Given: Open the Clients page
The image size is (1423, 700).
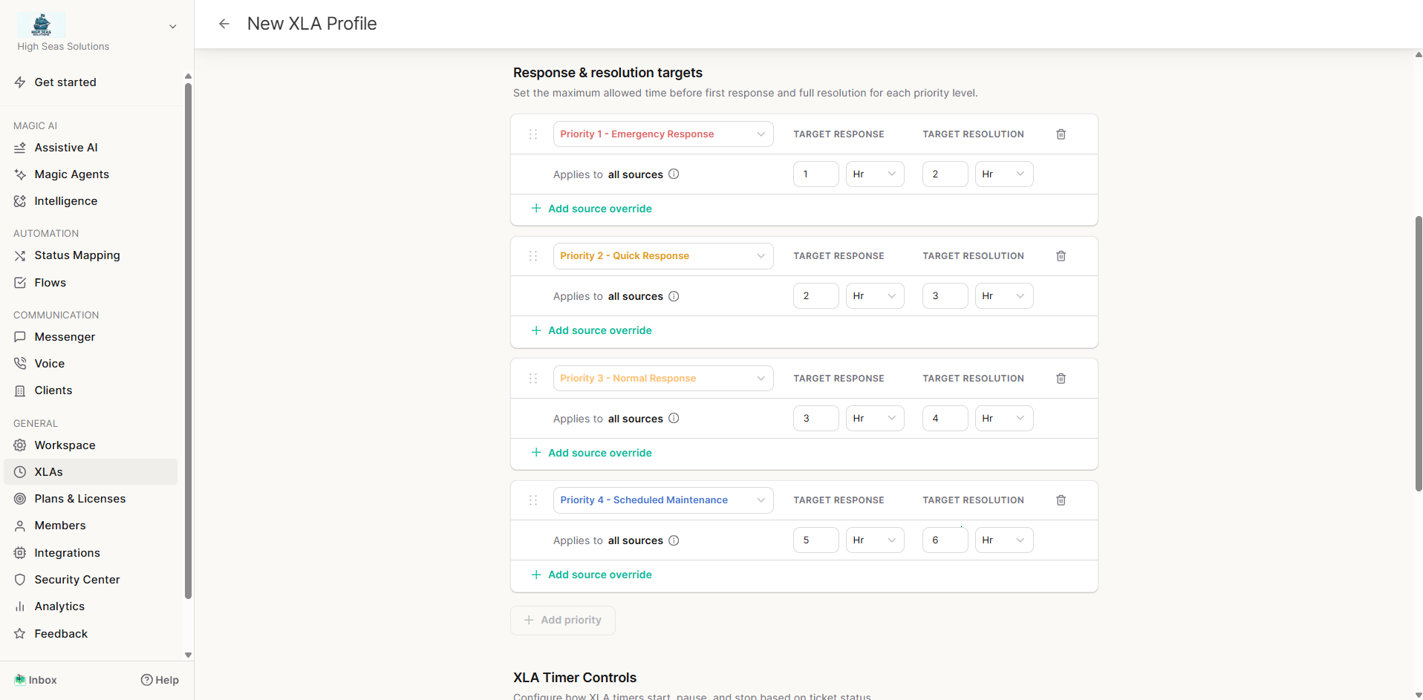Looking at the screenshot, I should 91,390.
